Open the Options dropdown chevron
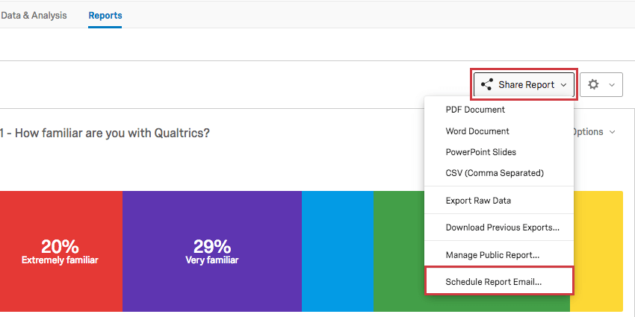Viewport: 635px width, 317px height. tap(613, 132)
